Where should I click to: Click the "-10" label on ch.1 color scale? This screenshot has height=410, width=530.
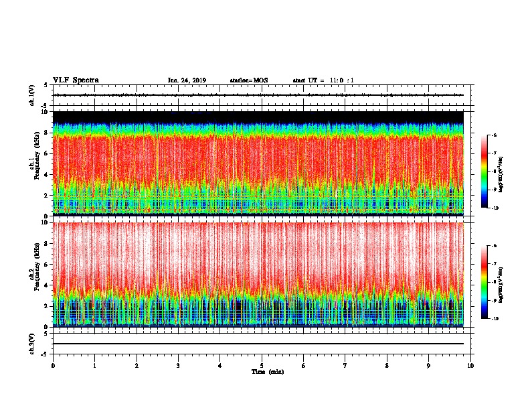(495, 208)
